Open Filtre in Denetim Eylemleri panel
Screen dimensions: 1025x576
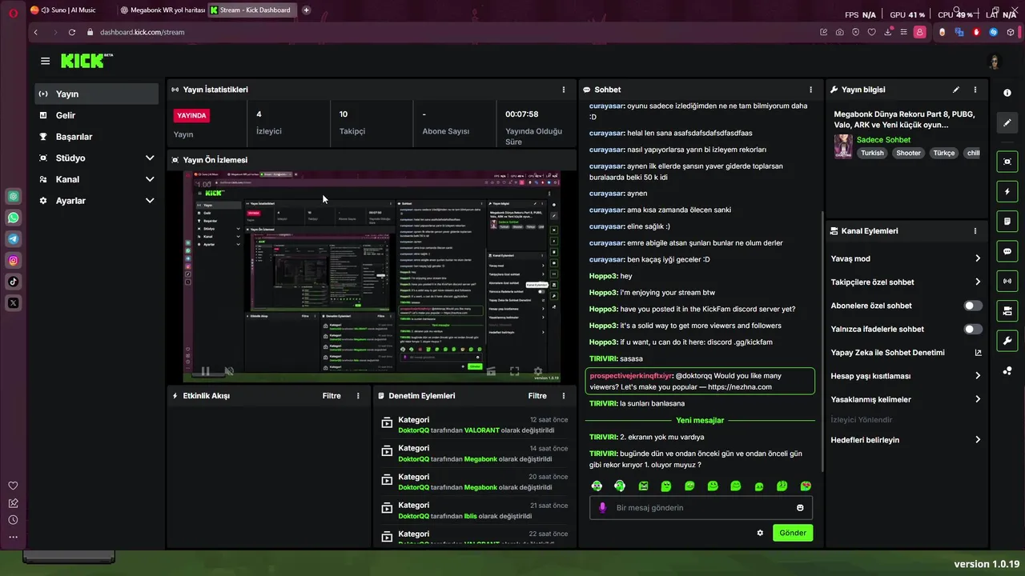537,396
